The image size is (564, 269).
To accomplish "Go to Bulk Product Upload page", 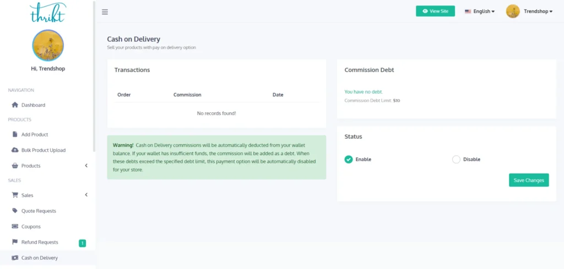I will 43,150.
